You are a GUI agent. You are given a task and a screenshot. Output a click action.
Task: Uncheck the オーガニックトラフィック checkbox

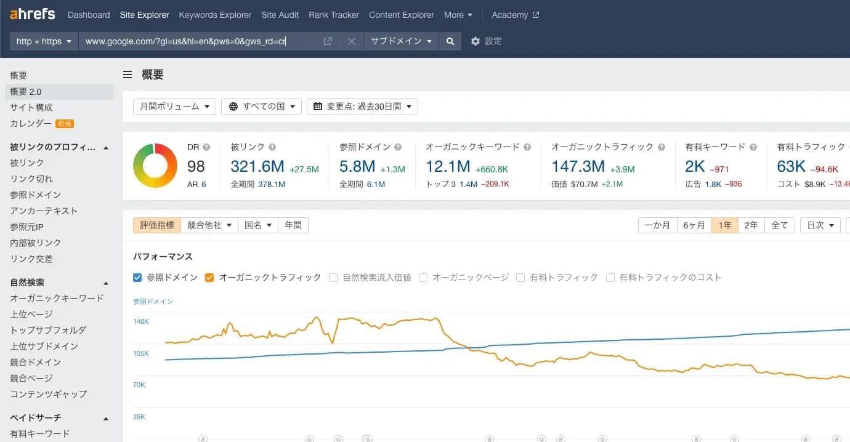[209, 278]
